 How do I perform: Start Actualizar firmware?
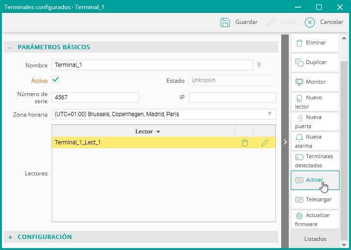point(315,219)
